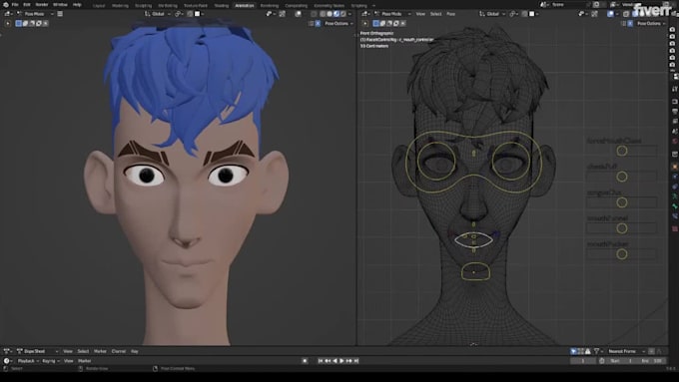Image resolution: width=679 pixels, height=382 pixels.
Task: Select the Animation workspace tab
Action: click(x=244, y=6)
